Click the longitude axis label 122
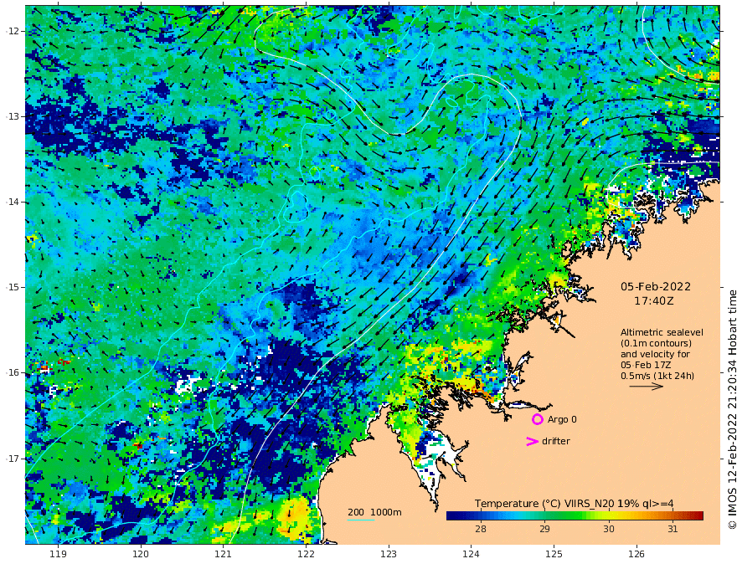Screen dimensions: 737x569 (306, 555)
